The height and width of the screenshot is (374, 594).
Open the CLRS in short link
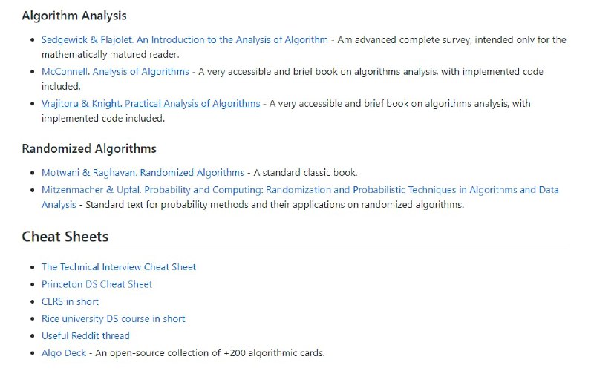pos(70,301)
